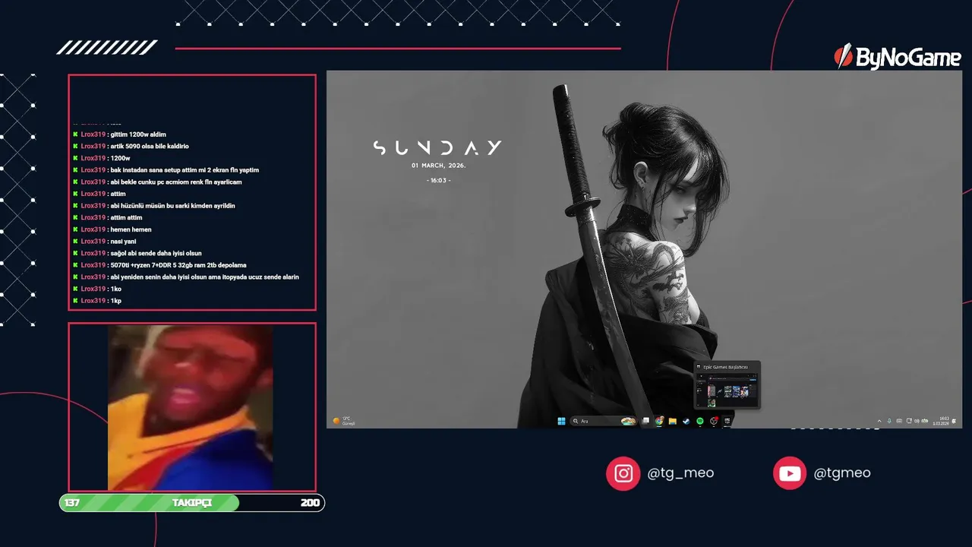The image size is (972, 547).
Task: Select the Epic Games Başlatıcısı preview thumbnail
Action: 727,385
